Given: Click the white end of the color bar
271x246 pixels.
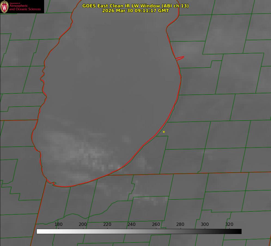Looking at the screenshot, I should coord(39,231).
